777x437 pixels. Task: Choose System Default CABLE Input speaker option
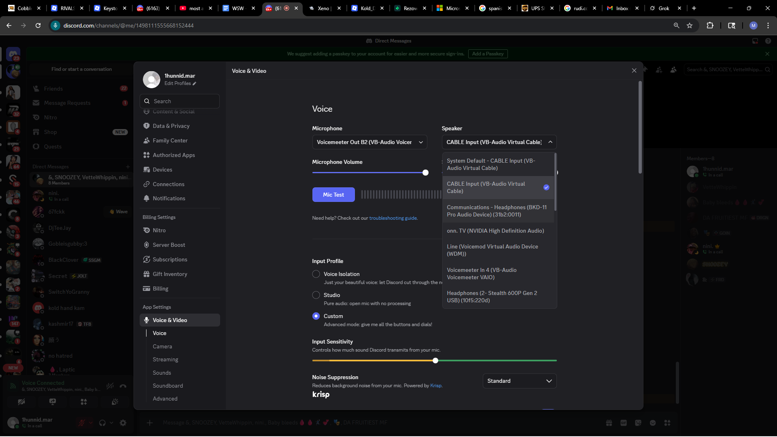click(x=498, y=164)
